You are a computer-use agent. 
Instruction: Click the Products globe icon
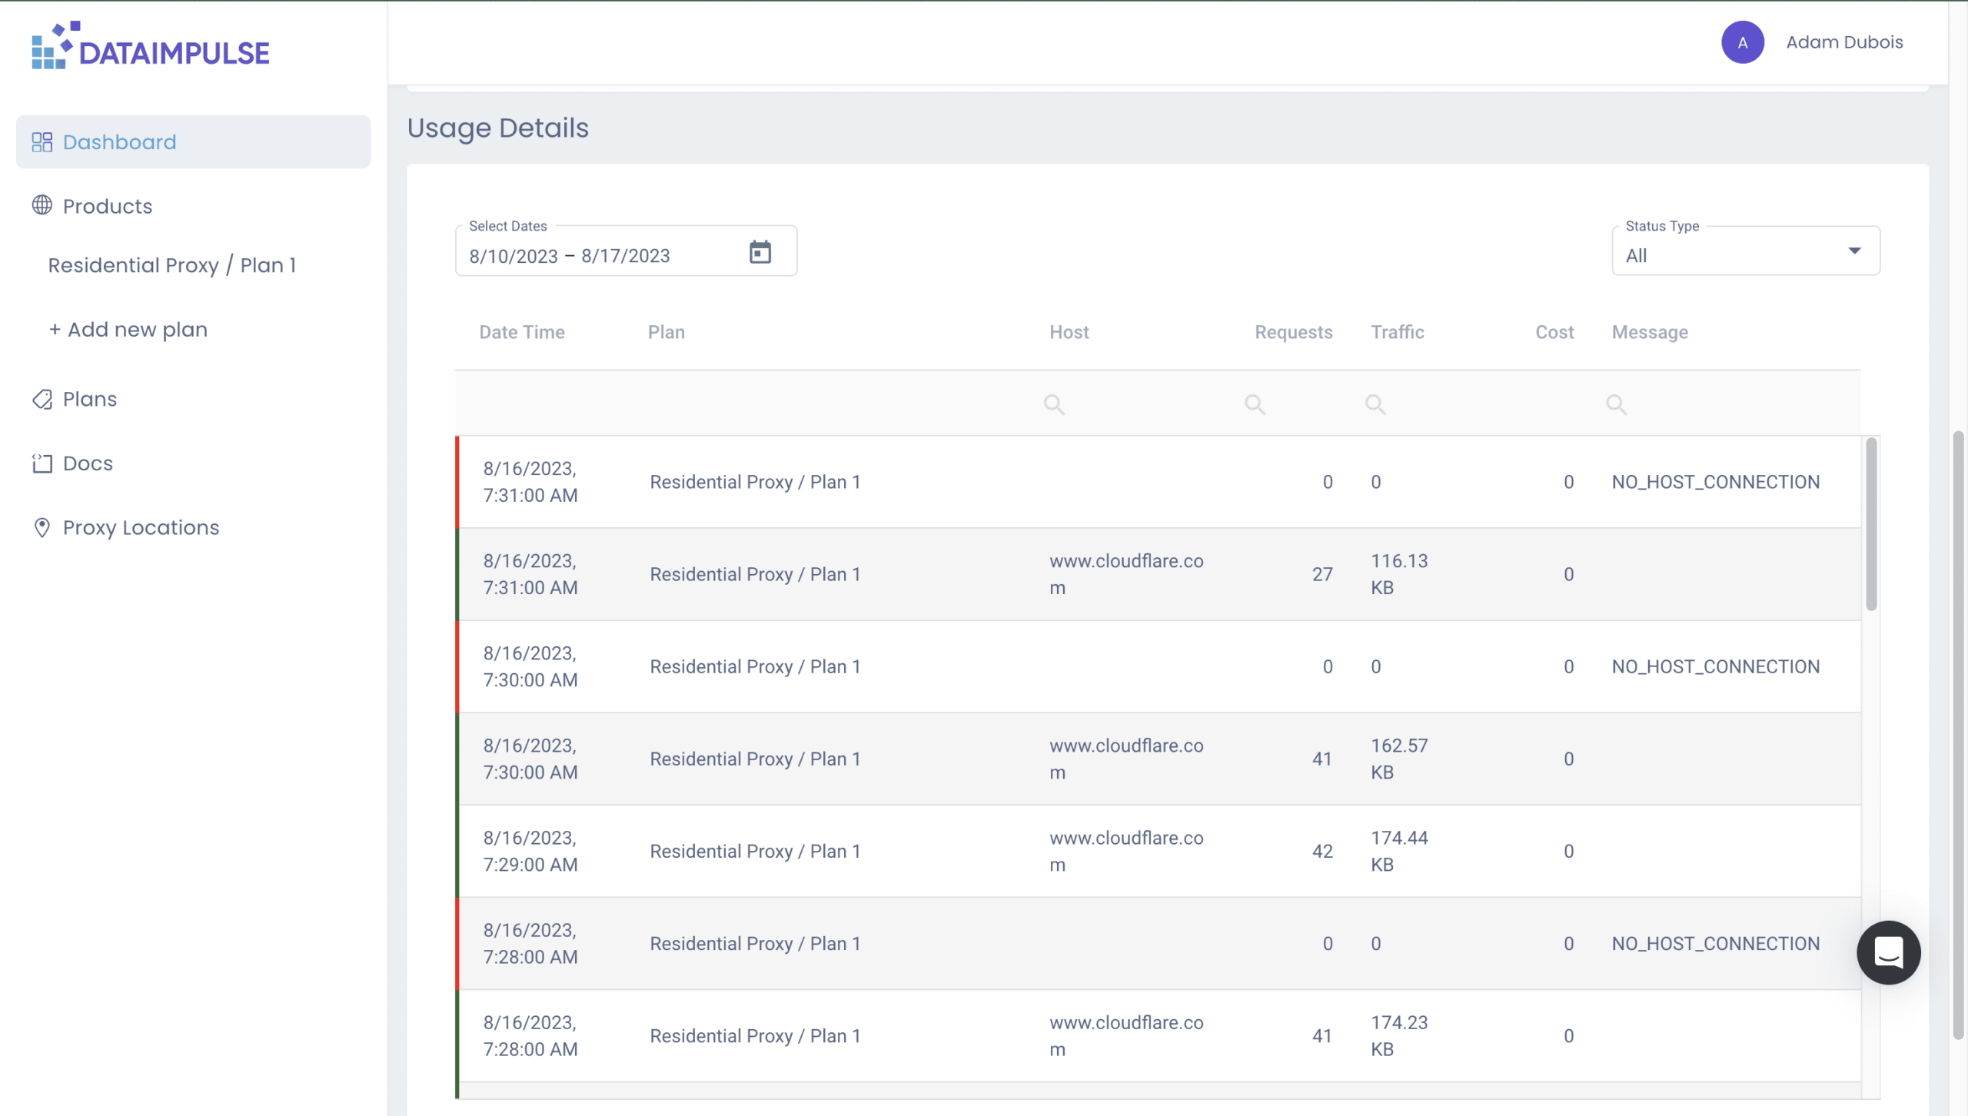42,205
